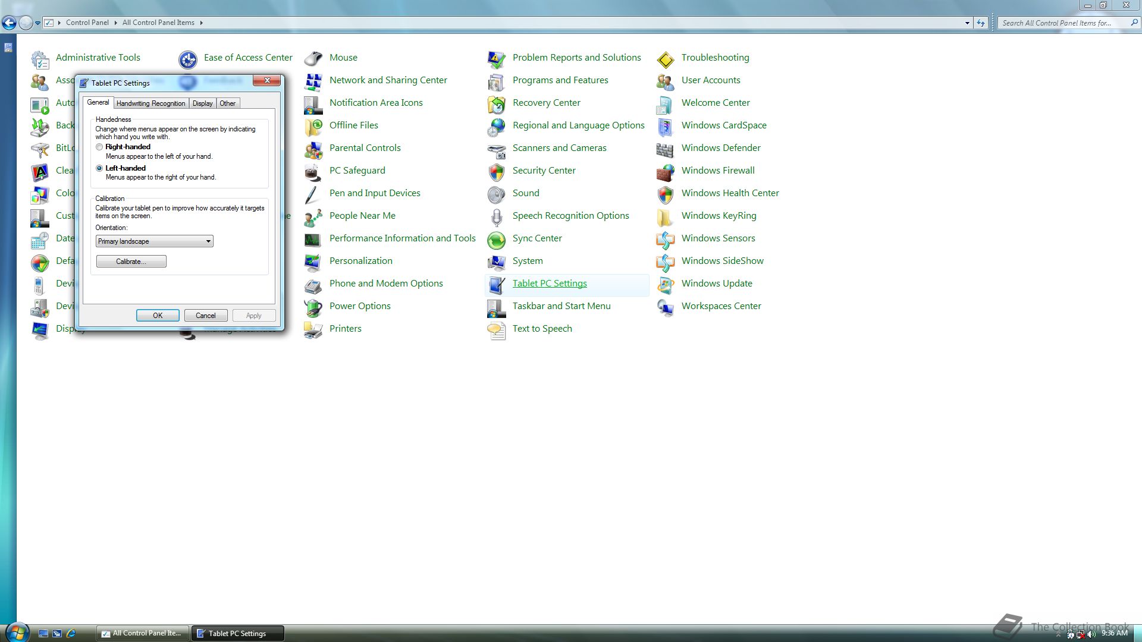Screen dimensions: 1142x642
Task: Open Performance Information and Tools link
Action: 403,238
